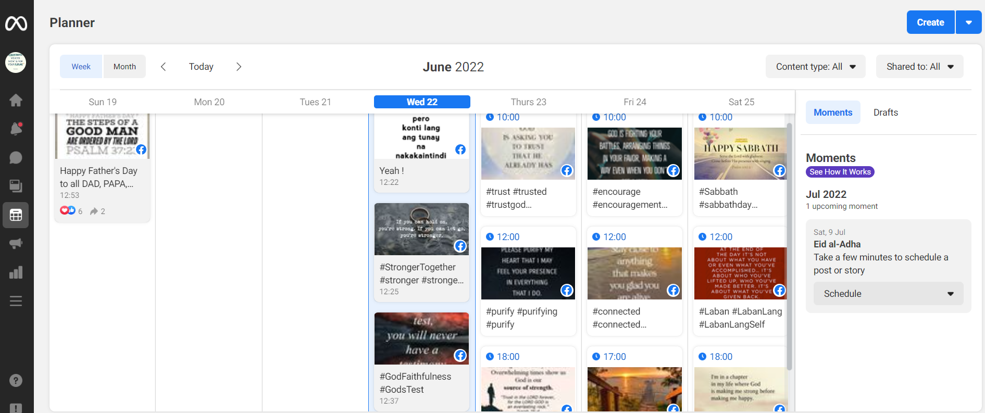The width and height of the screenshot is (985, 413).
Task: Click reaction icons on Father's Day post
Action: [68, 210]
